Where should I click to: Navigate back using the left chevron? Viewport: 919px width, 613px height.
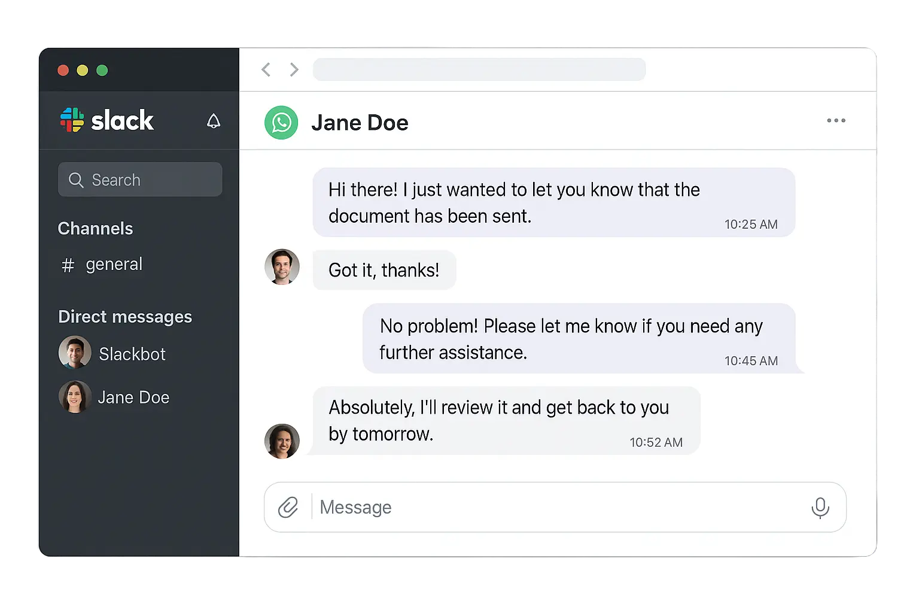(266, 69)
